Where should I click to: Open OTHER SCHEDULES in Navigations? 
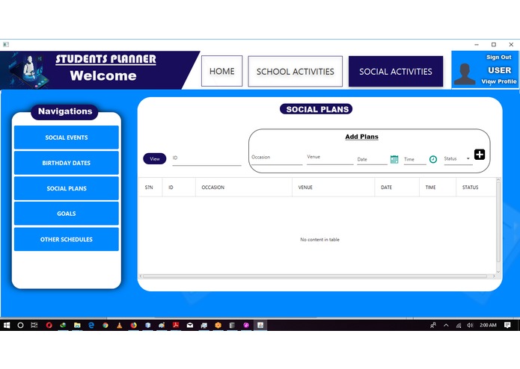pyautogui.click(x=67, y=239)
